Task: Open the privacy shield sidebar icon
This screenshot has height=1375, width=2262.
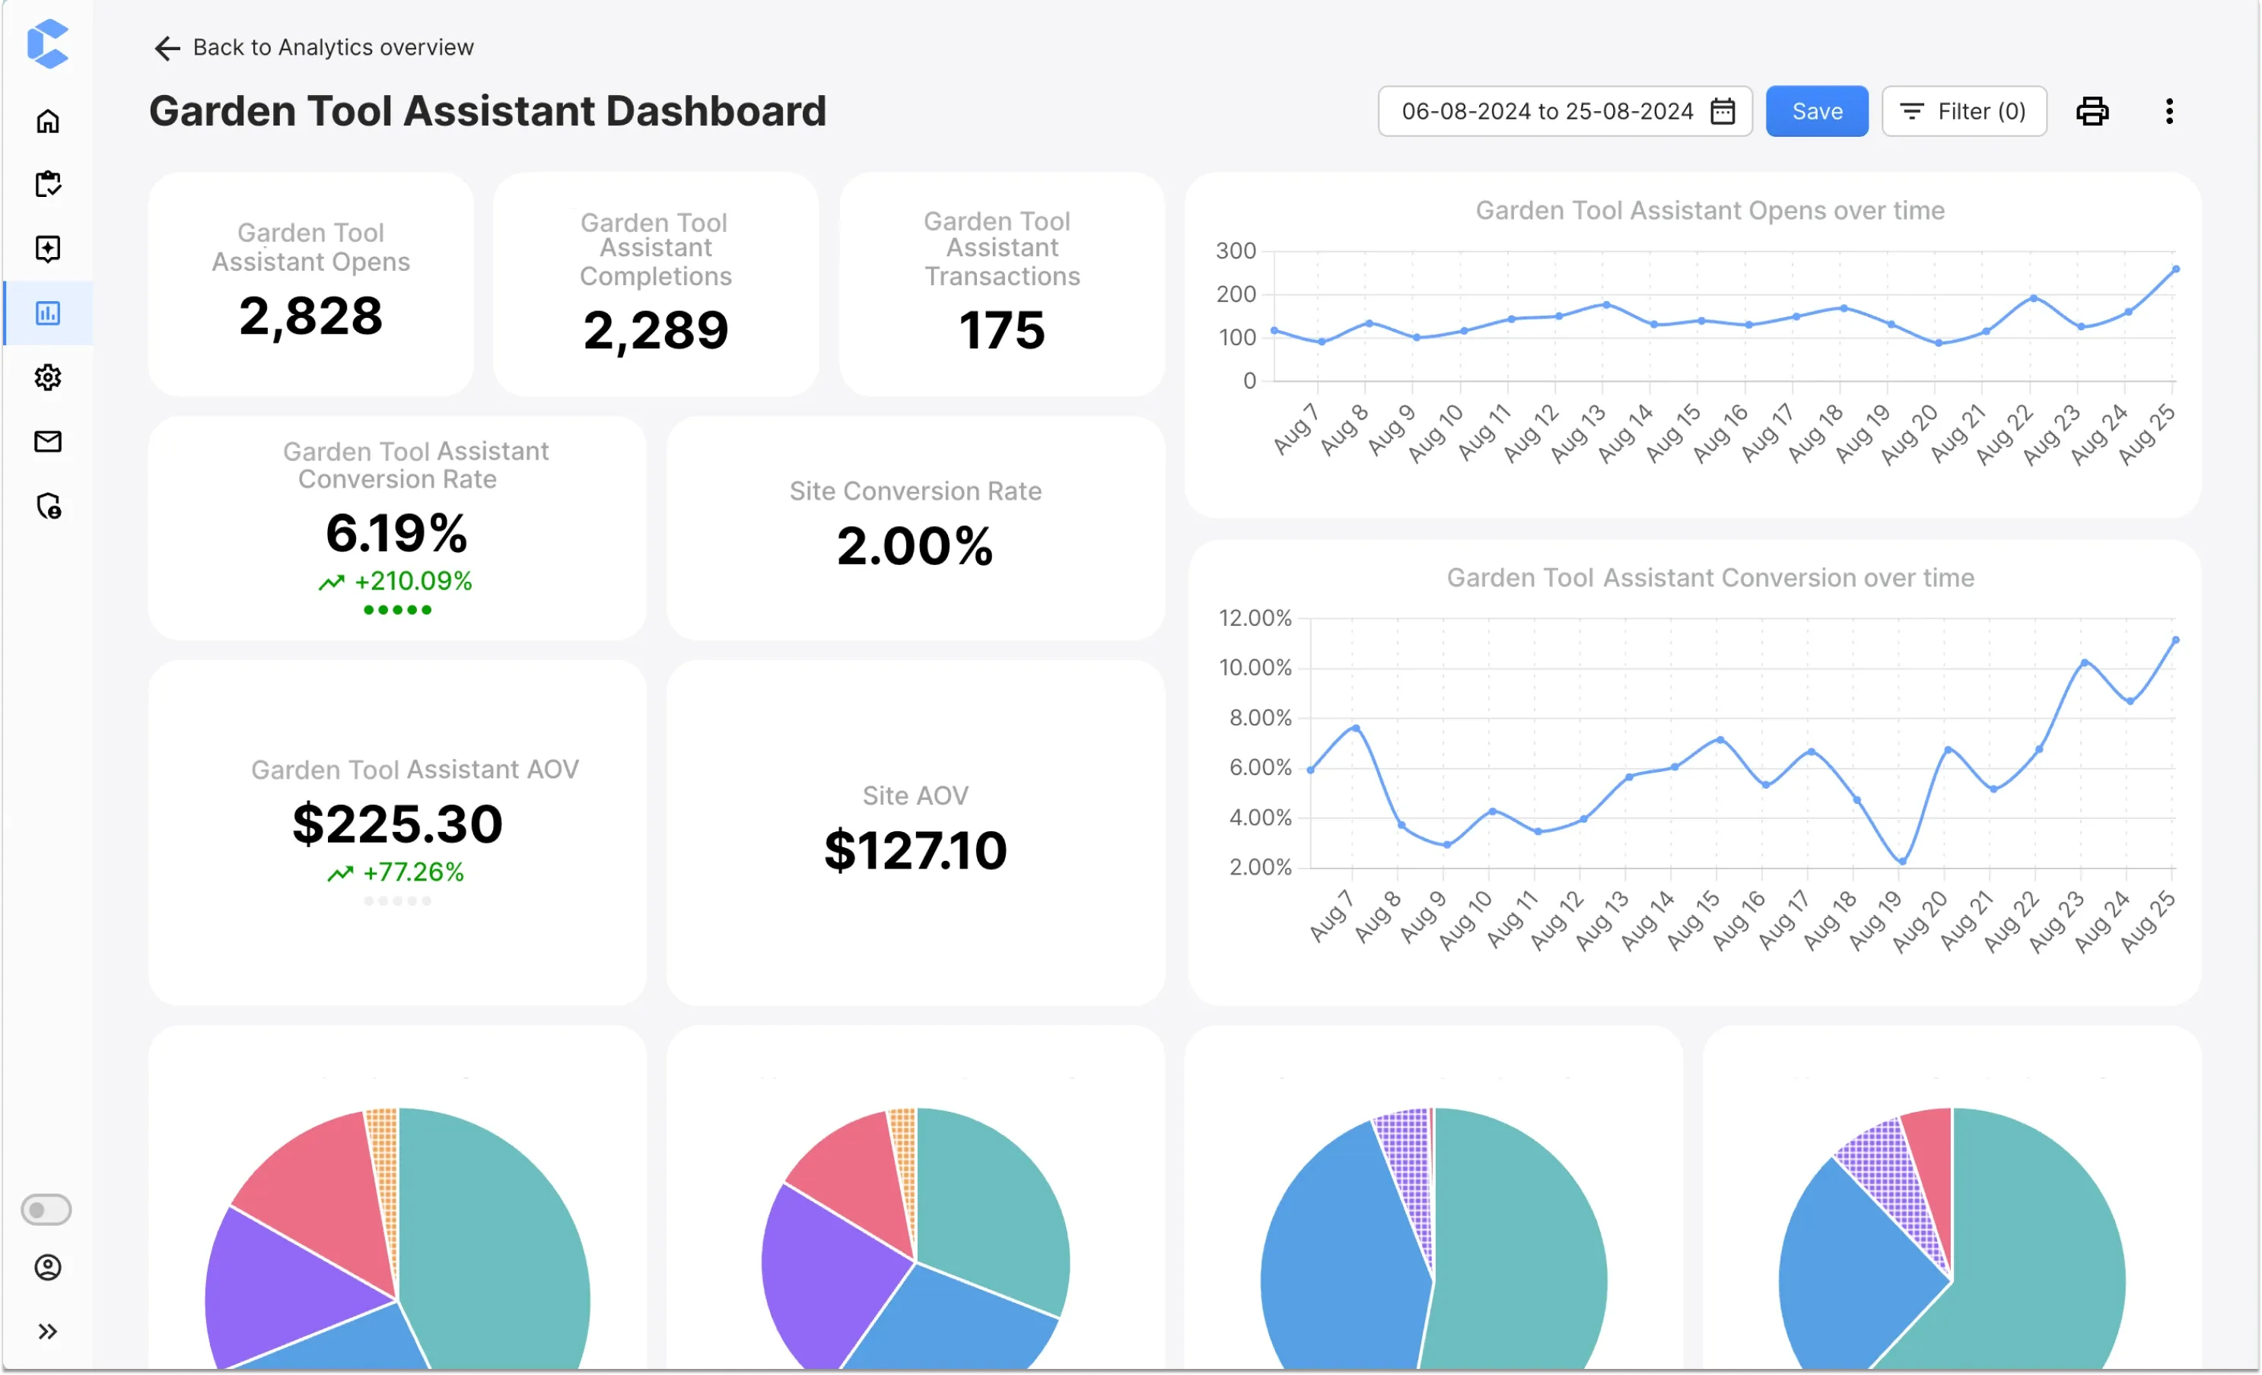Action: 48,506
